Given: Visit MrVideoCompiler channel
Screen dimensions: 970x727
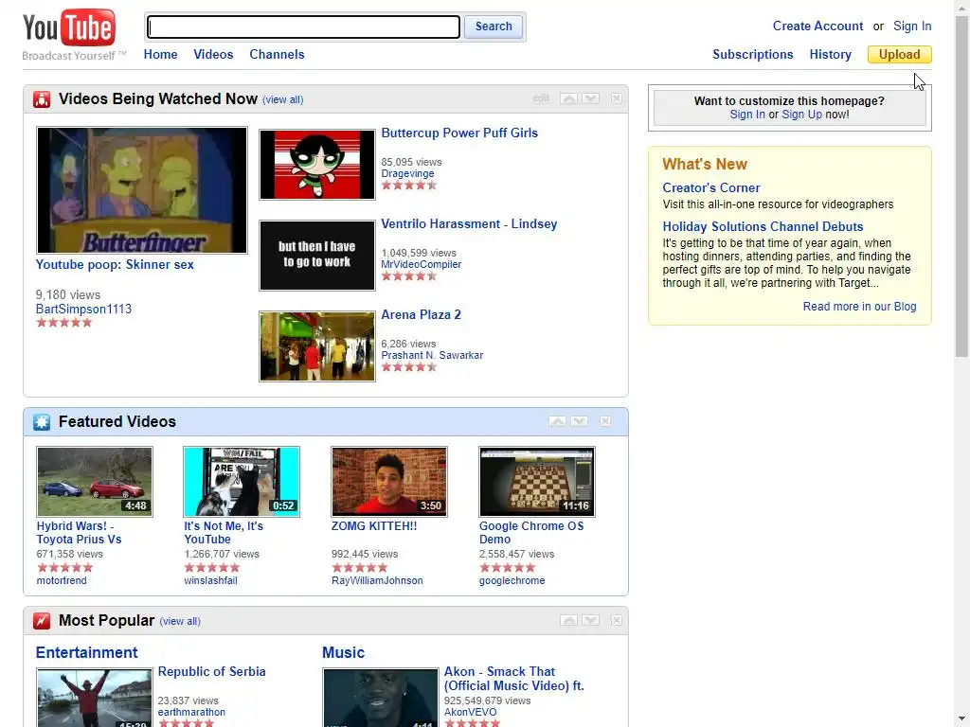Looking at the screenshot, I should 422,265.
